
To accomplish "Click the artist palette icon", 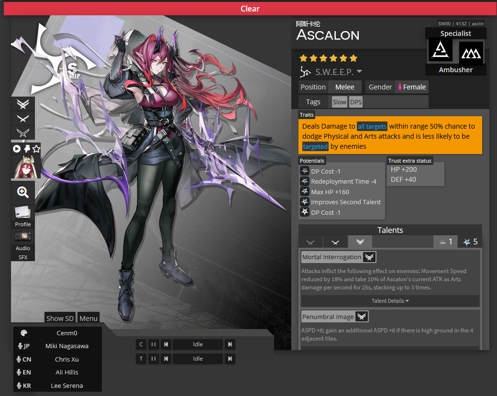I will pyautogui.click(x=24, y=333).
